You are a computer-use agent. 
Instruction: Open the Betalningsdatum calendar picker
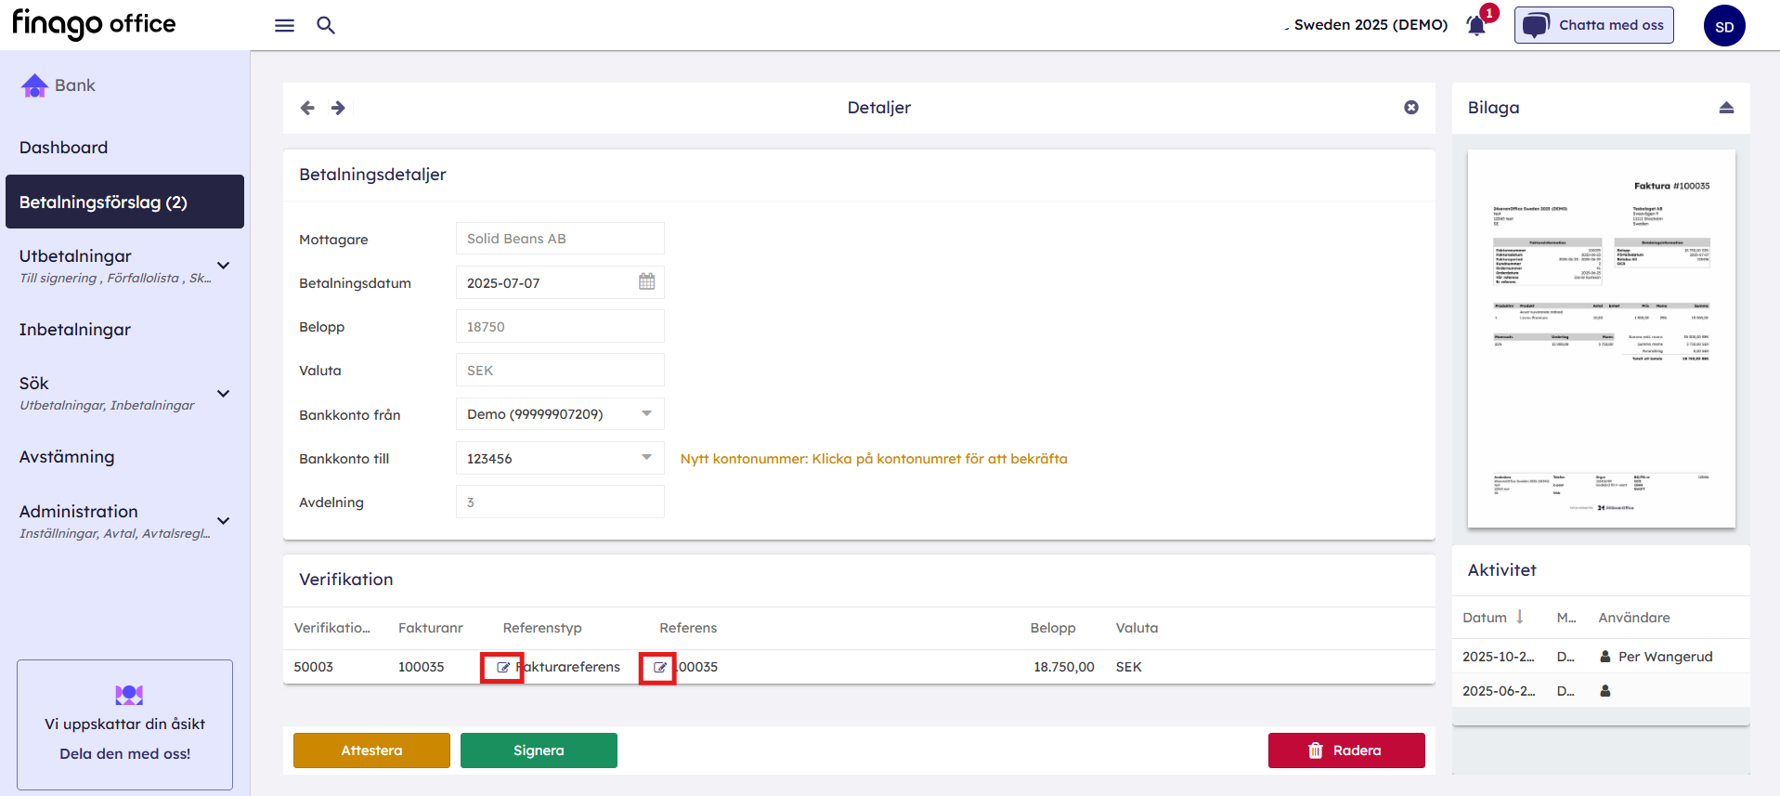pos(646,282)
